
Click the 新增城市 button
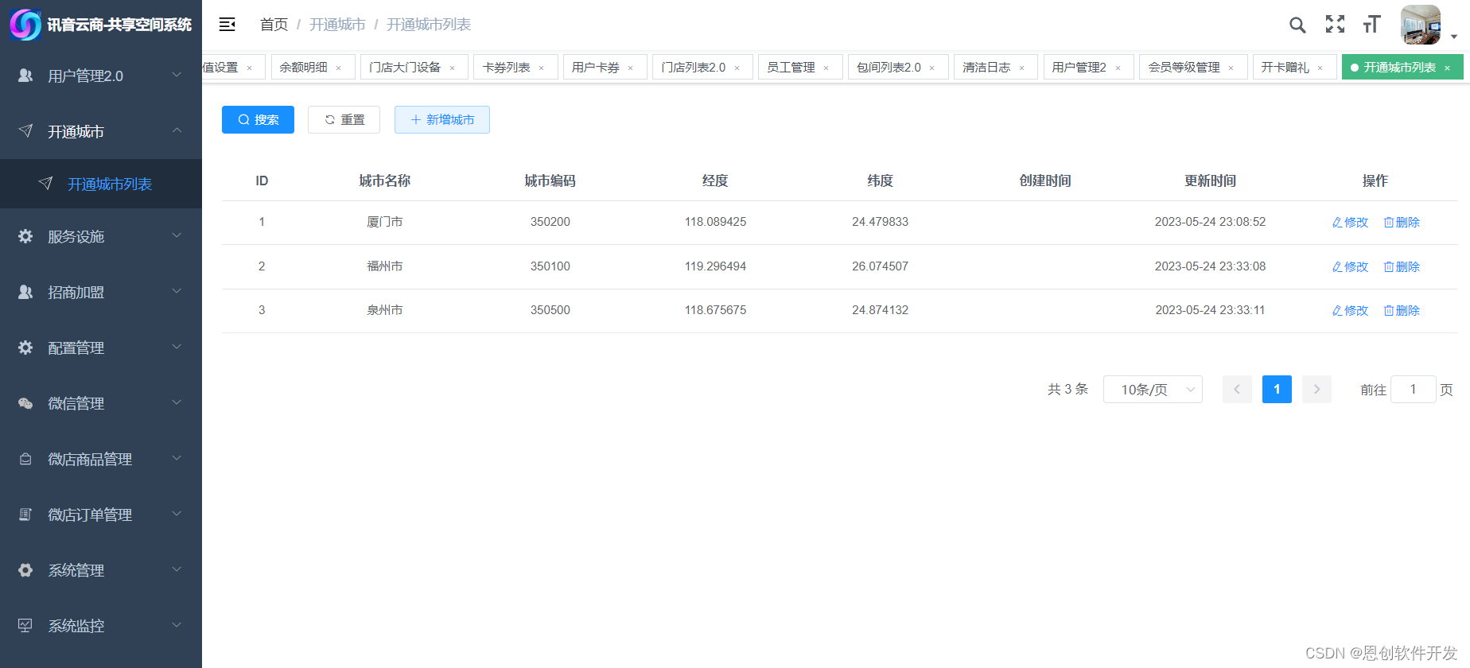442,120
